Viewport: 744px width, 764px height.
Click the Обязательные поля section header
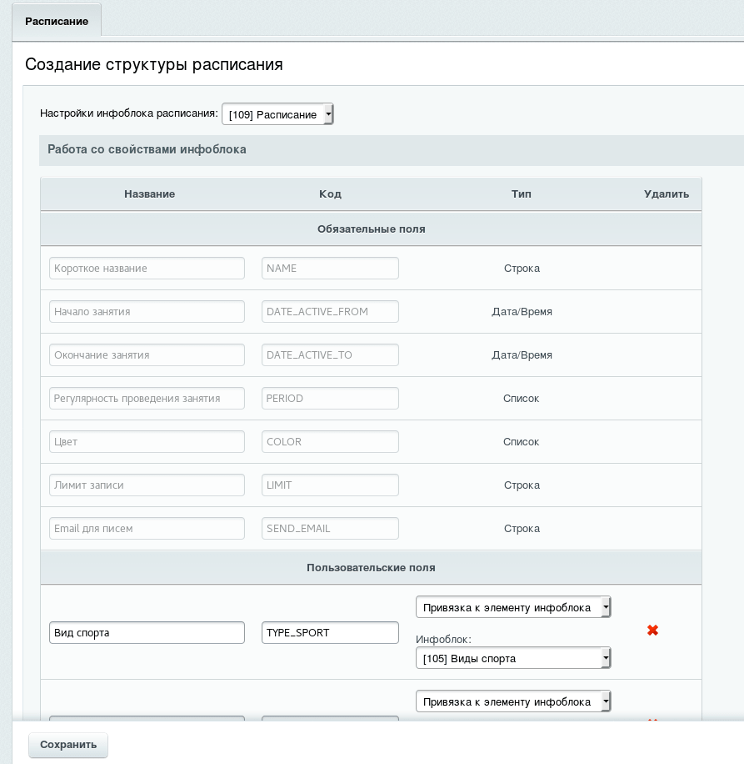pos(371,229)
